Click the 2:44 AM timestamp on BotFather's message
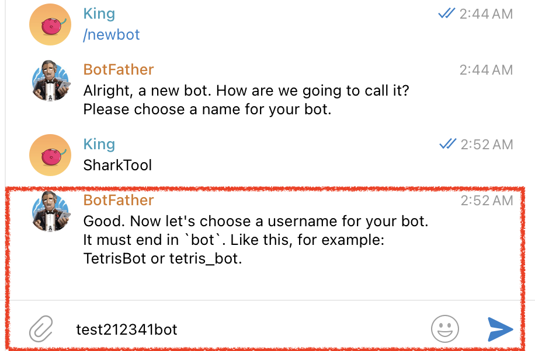The height and width of the screenshot is (351, 535). point(486,70)
